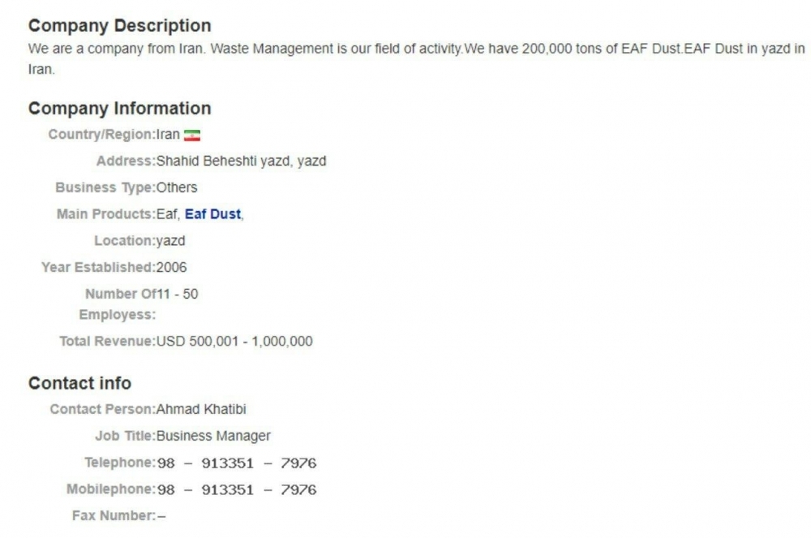
Task: Click the Contact info heading
Action: [x=79, y=383]
